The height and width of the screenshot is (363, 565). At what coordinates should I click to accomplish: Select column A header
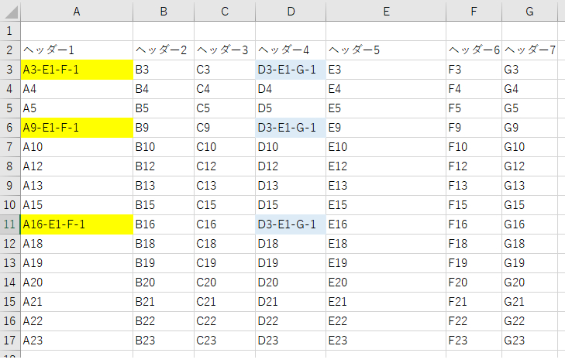[76, 12]
